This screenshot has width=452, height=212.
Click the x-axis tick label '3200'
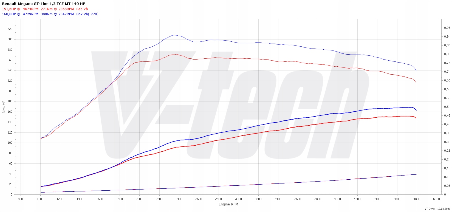tap(258, 199)
